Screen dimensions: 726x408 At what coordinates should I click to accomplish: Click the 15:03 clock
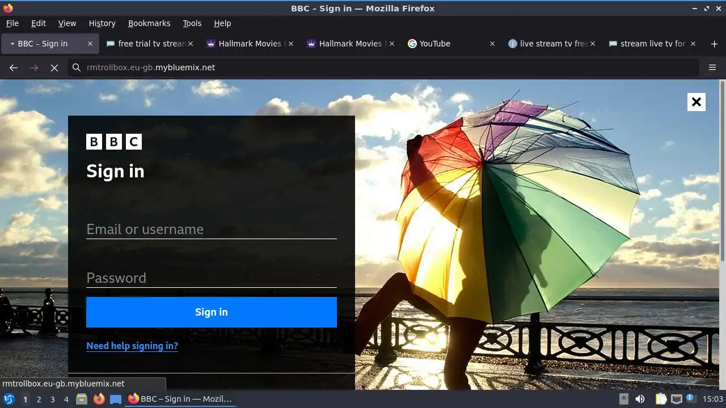[x=712, y=399]
